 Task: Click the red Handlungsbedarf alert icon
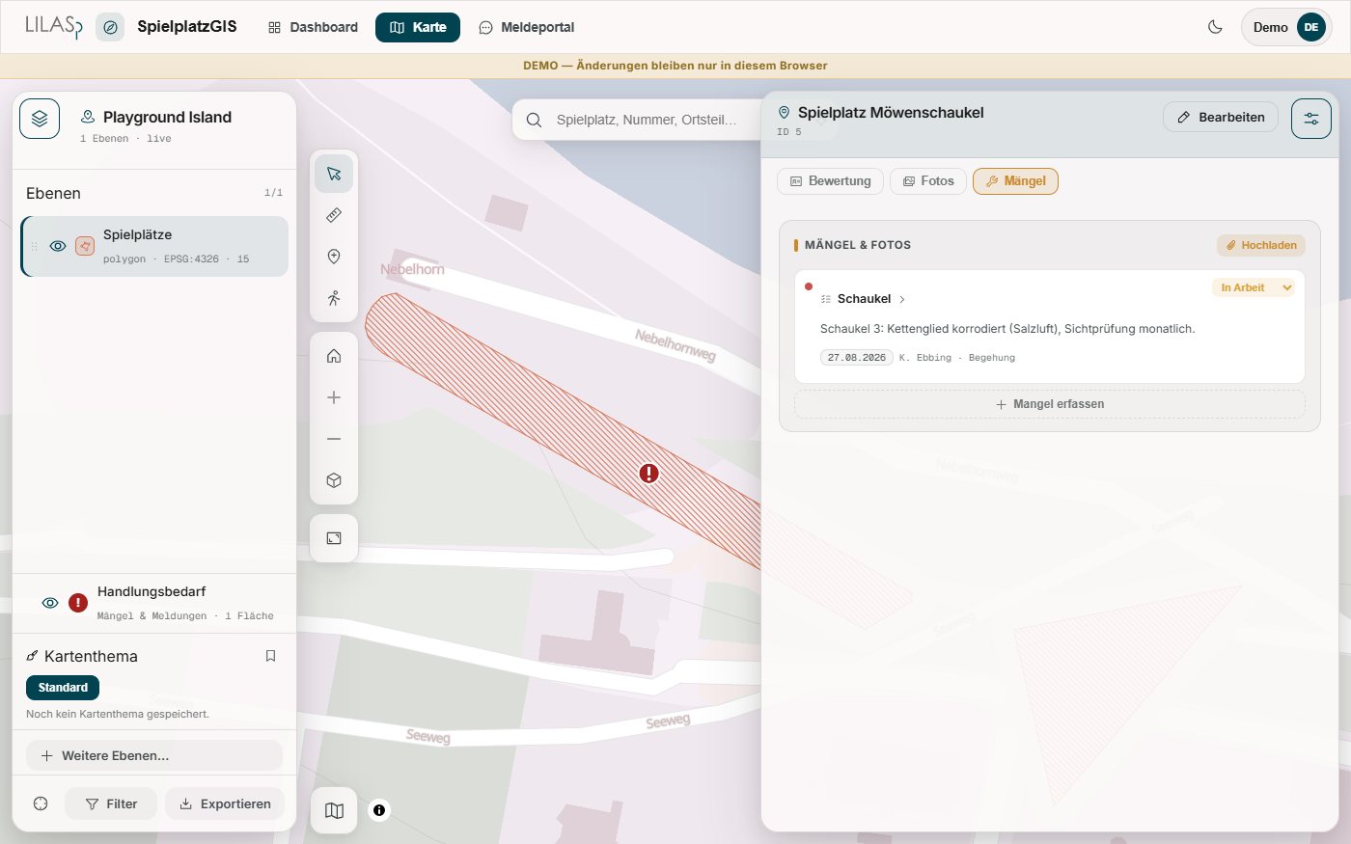[x=78, y=603]
